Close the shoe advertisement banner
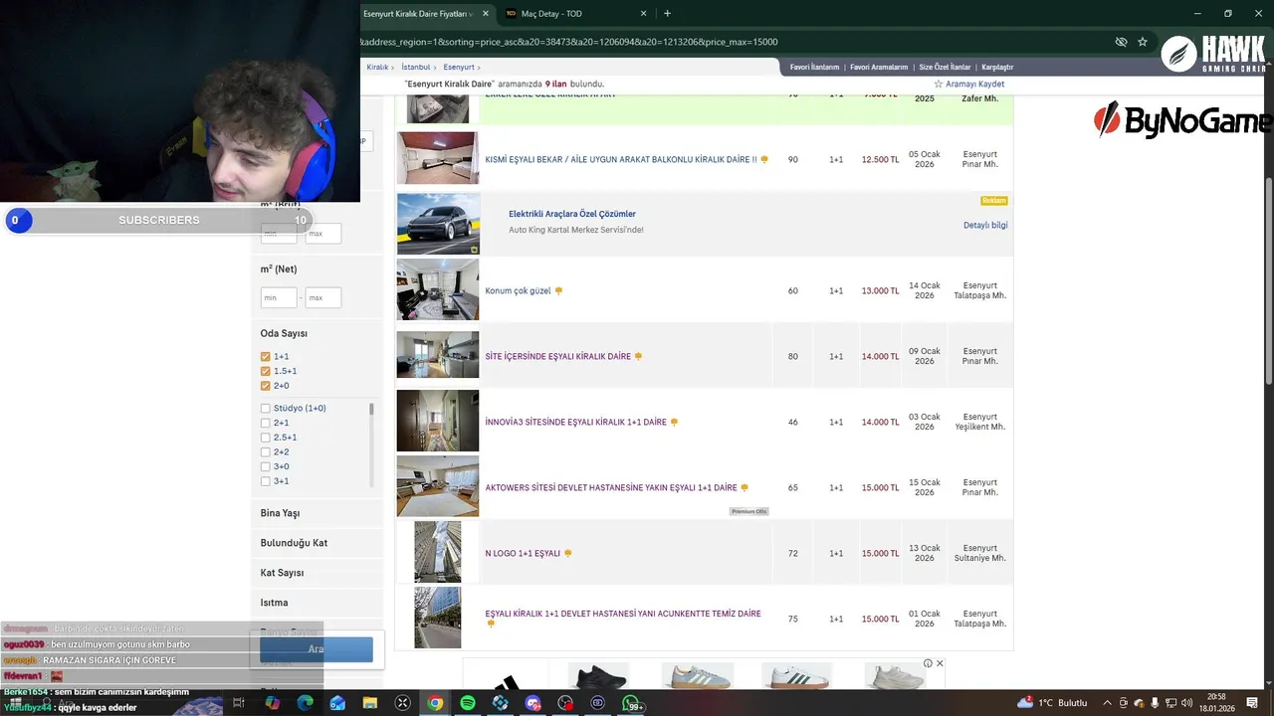The height and width of the screenshot is (716, 1274). click(x=940, y=663)
